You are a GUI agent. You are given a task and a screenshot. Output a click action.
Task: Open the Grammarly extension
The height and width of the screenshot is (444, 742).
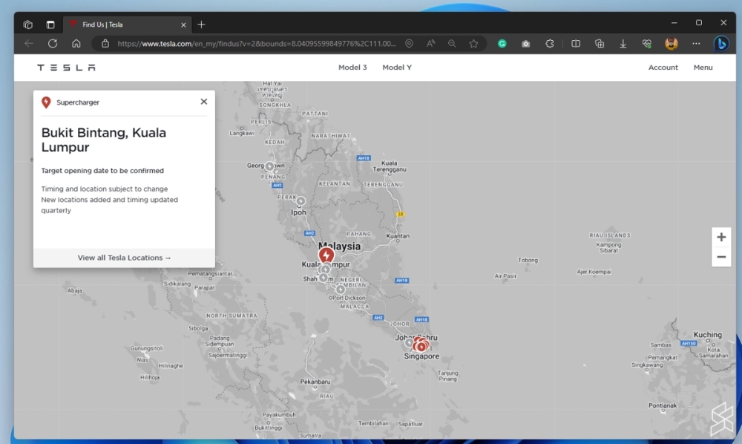coord(502,44)
